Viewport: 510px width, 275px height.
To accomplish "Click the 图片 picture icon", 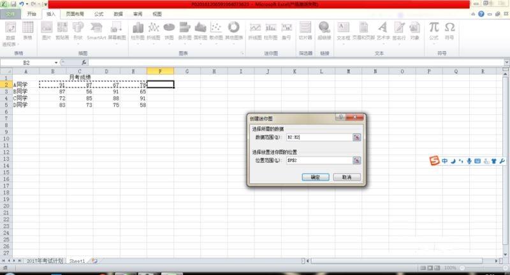I will (x=47, y=30).
